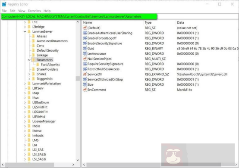
Task: Click the registry path address bar
Action: tap(119, 16)
